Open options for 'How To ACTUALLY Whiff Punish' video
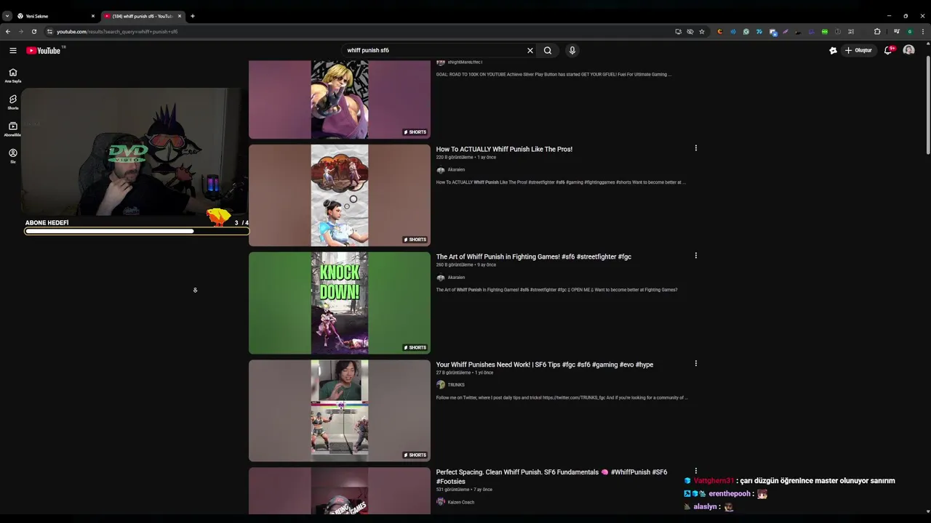The image size is (931, 523). click(x=696, y=148)
